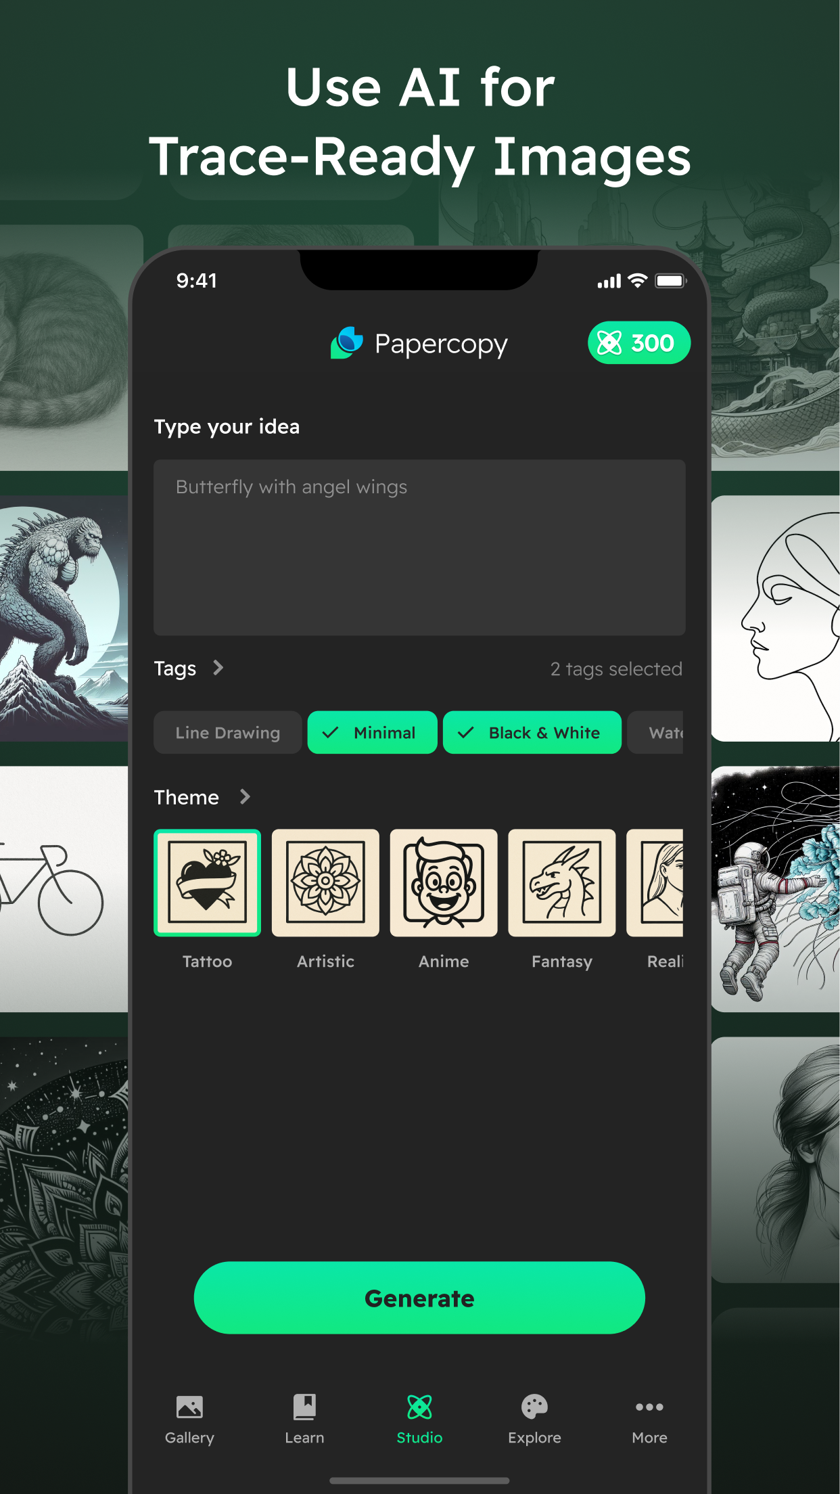This screenshot has height=1494, width=840.
Task: Deselect the Minimal tag
Action: coord(372,732)
